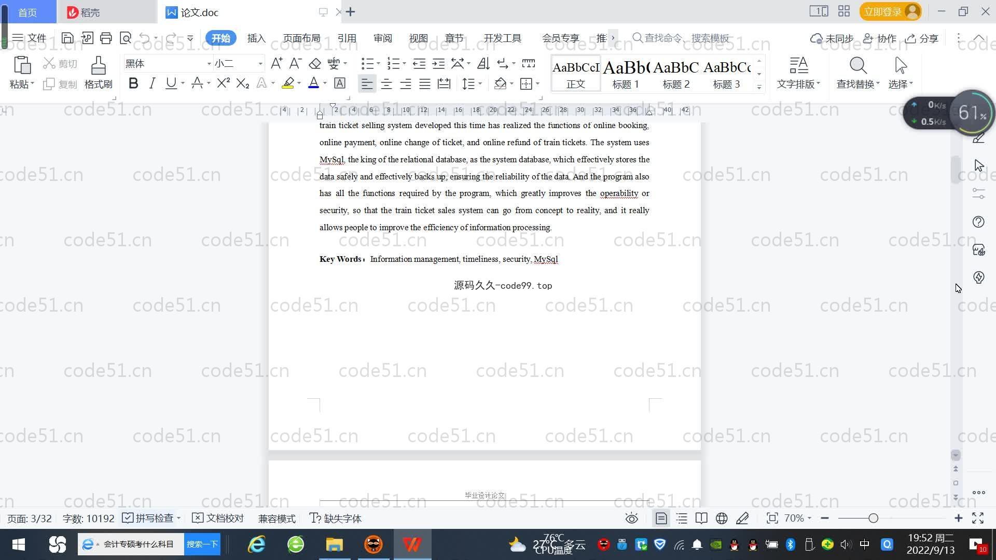Open the font size dropdown (小二)

[x=260, y=64]
